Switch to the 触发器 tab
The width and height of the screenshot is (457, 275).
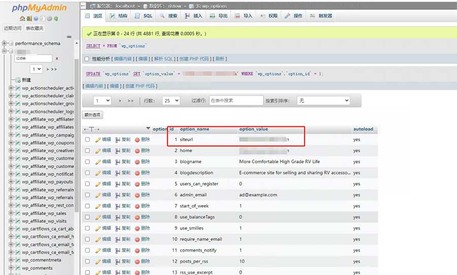[x=320, y=16]
